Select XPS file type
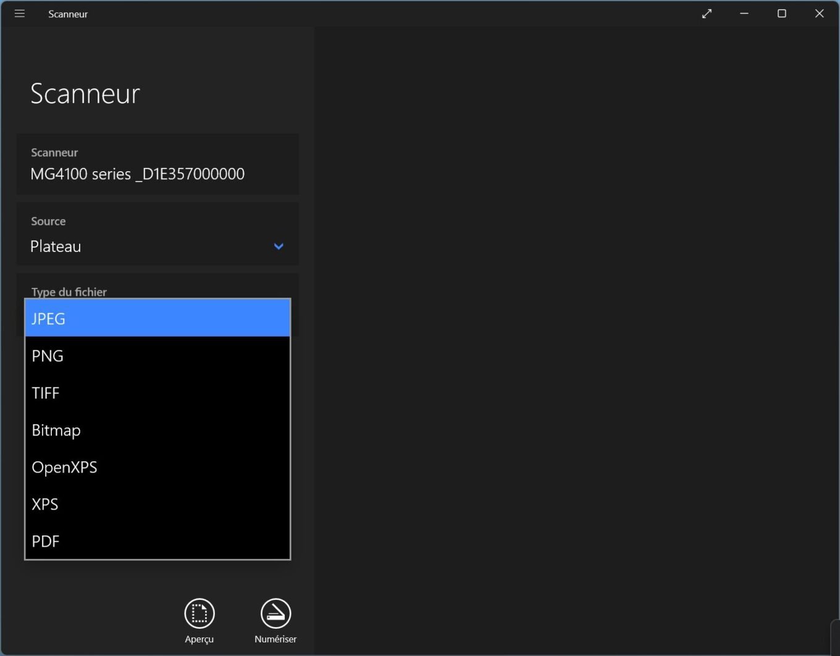The image size is (840, 656). click(157, 504)
